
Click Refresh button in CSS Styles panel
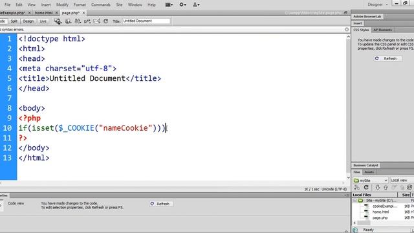click(x=388, y=58)
